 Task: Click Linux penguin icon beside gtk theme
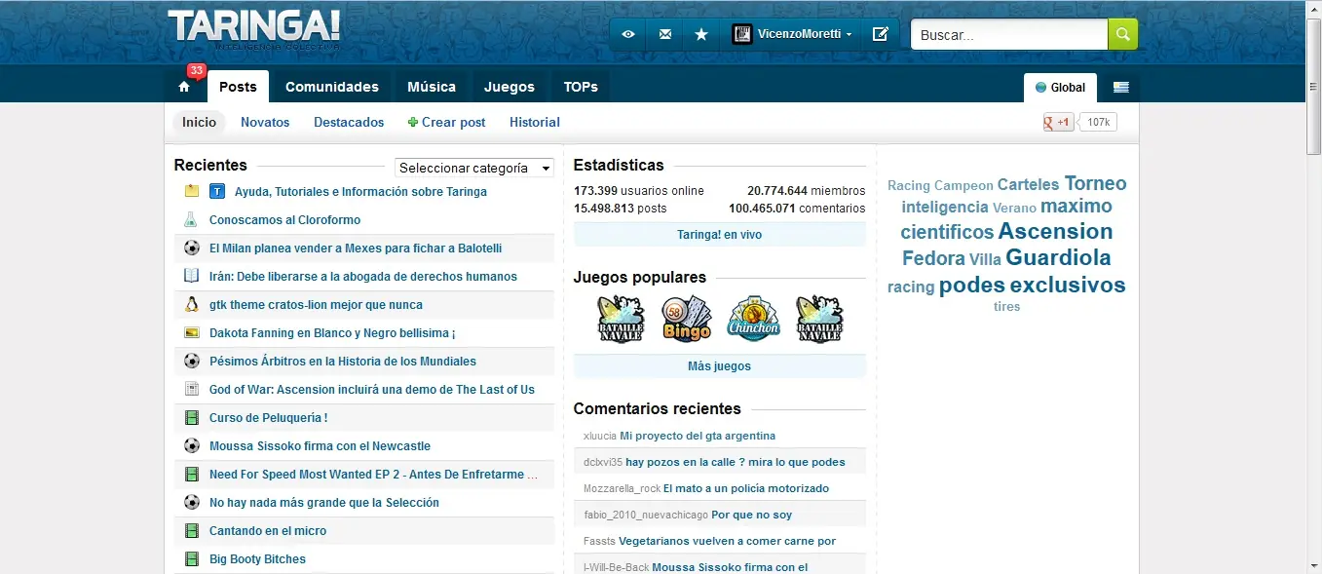tap(192, 304)
